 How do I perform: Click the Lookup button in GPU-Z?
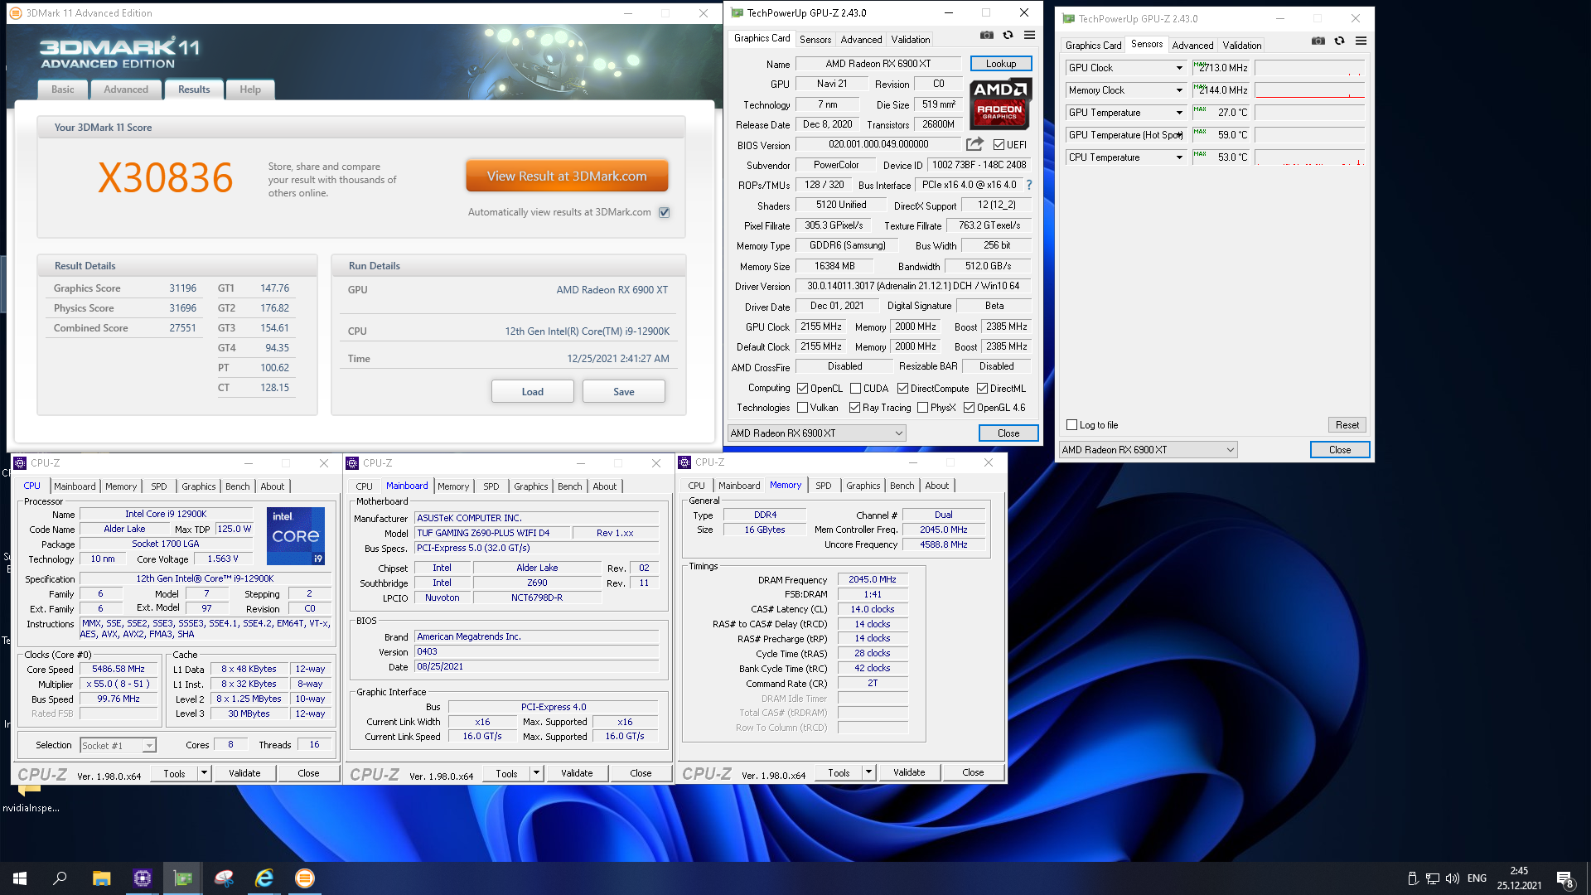pyautogui.click(x=1001, y=64)
